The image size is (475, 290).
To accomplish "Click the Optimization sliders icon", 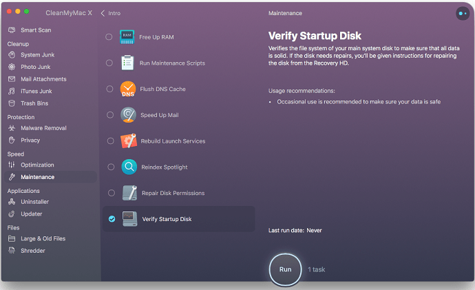I will point(12,165).
